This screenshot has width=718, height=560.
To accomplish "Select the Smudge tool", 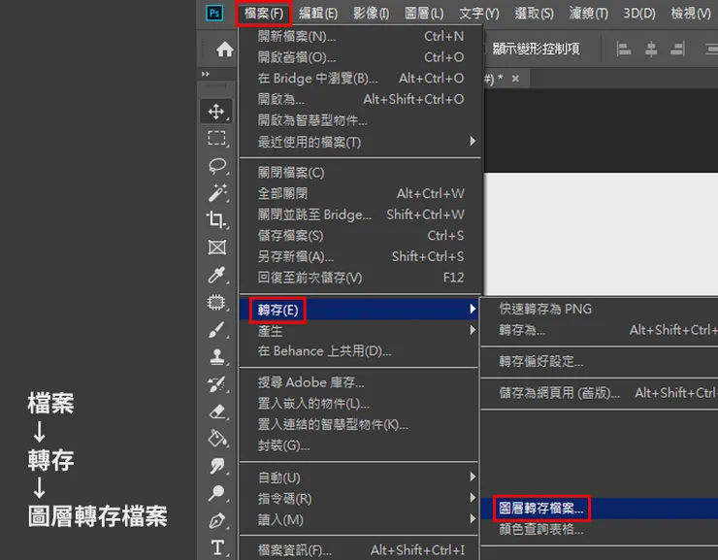I will point(217,465).
